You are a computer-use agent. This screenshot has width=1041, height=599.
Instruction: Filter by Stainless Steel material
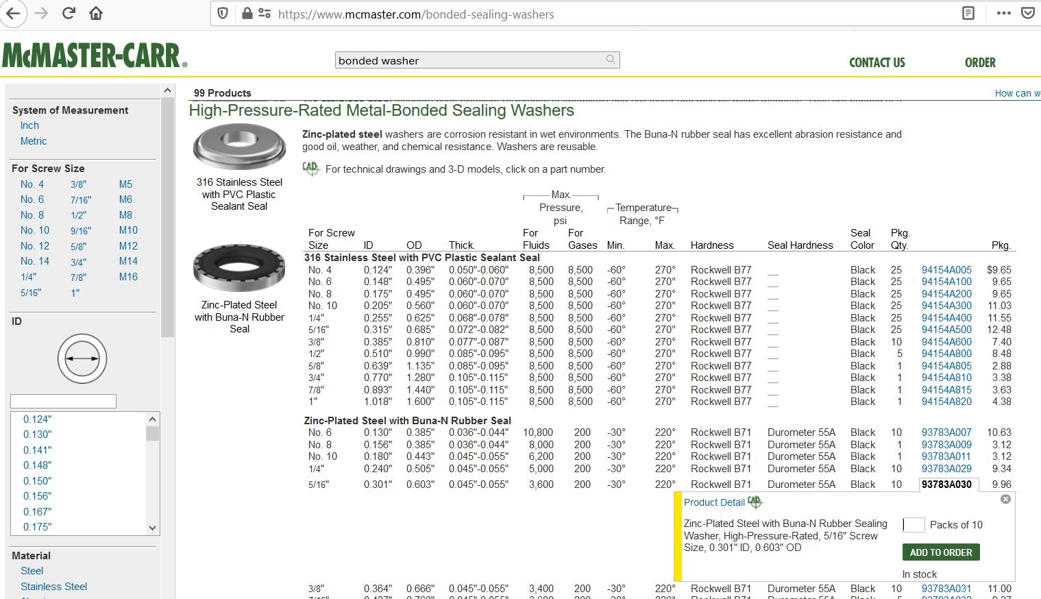54,587
